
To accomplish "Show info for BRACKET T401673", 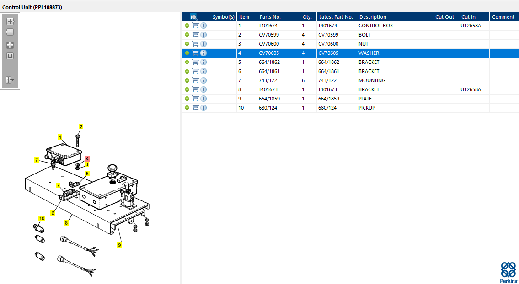I will click(x=203, y=89).
